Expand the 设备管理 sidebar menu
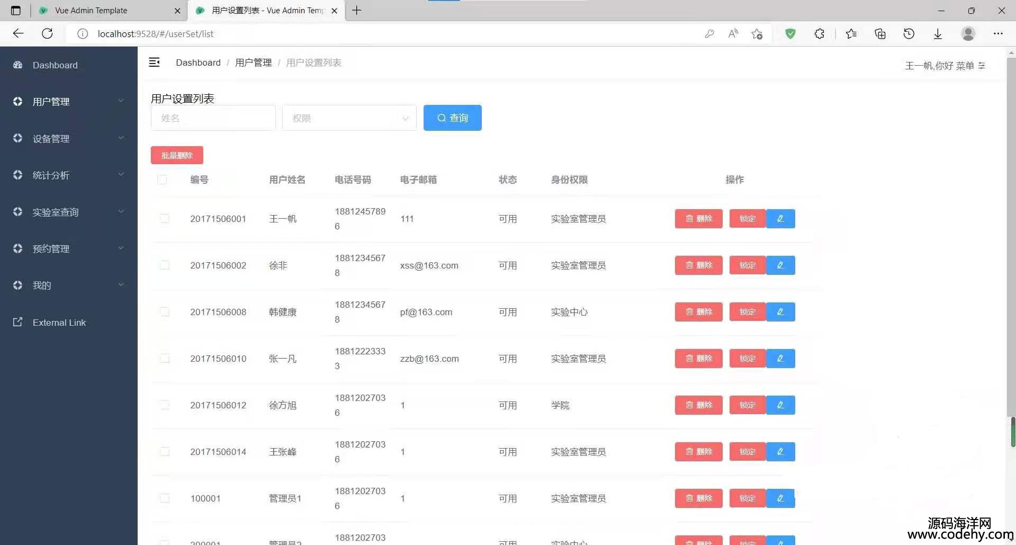The height and width of the screenshot is (545, 1016). [69, 138]
